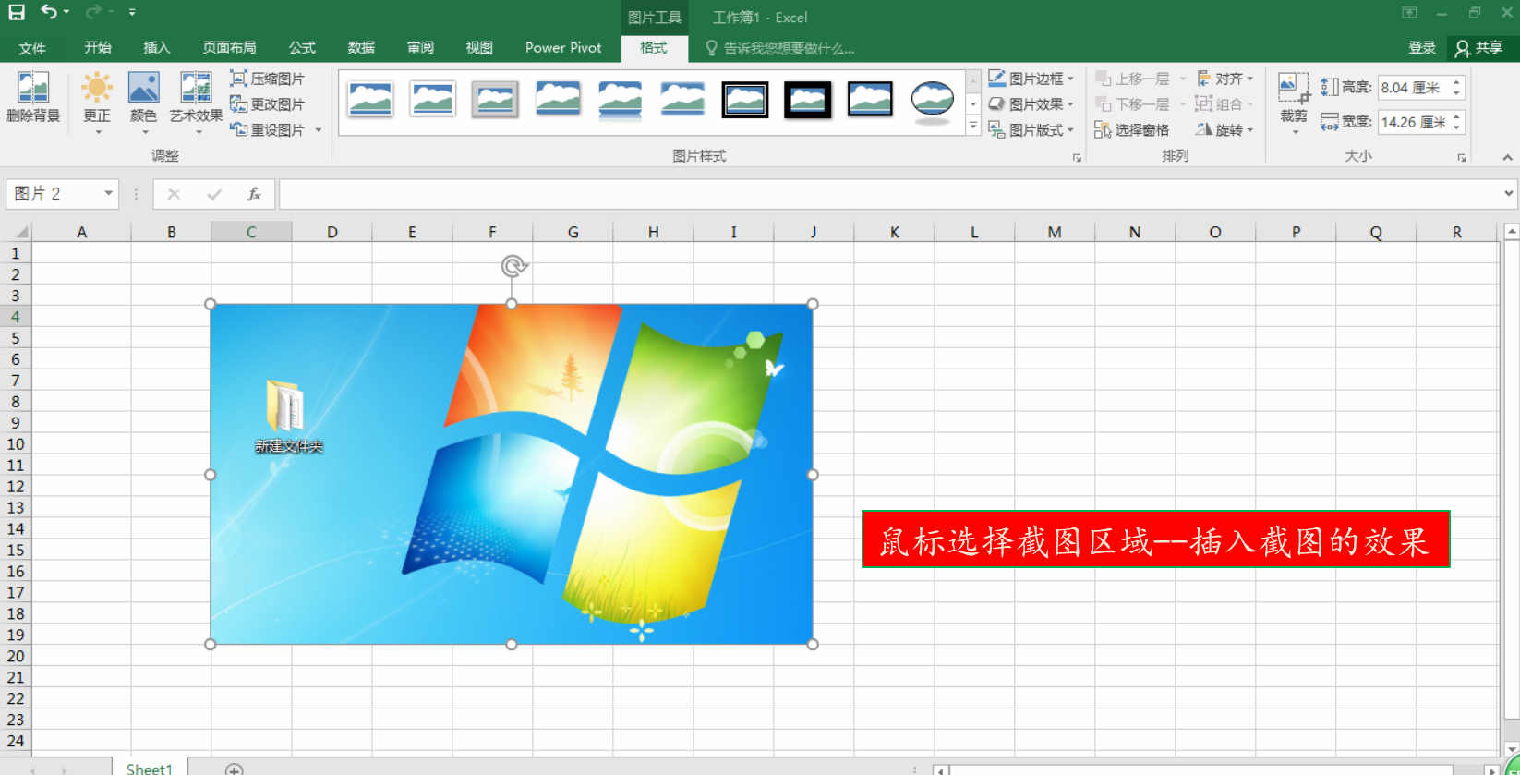Open the Power Pivot tab
The height and width of the screenshot is (775, 1520).
coord(563,48)
